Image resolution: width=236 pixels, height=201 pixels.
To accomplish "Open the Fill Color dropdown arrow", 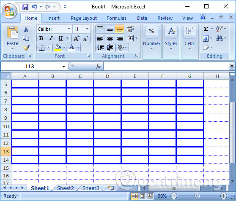I will [64, 48].
